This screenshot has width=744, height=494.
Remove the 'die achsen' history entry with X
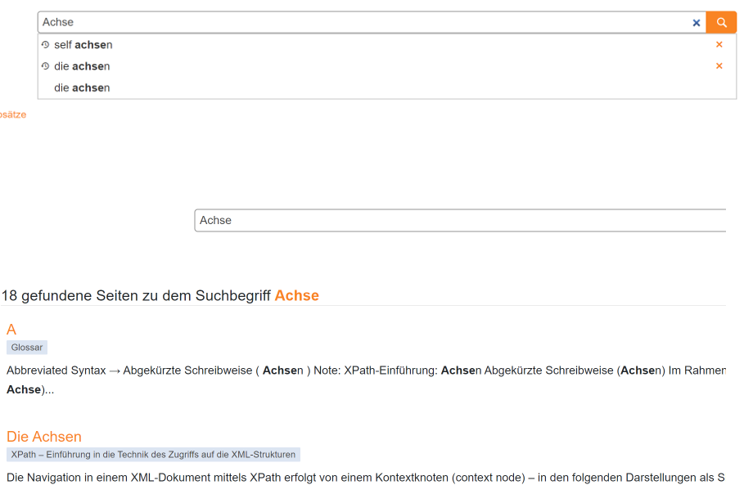719,65
